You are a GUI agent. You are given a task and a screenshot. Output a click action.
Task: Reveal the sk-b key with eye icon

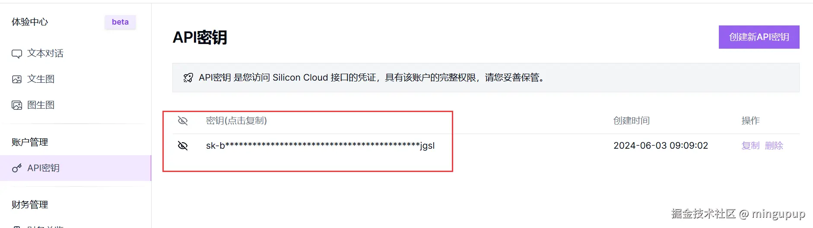pyautogui.click(x=183, y=146)
